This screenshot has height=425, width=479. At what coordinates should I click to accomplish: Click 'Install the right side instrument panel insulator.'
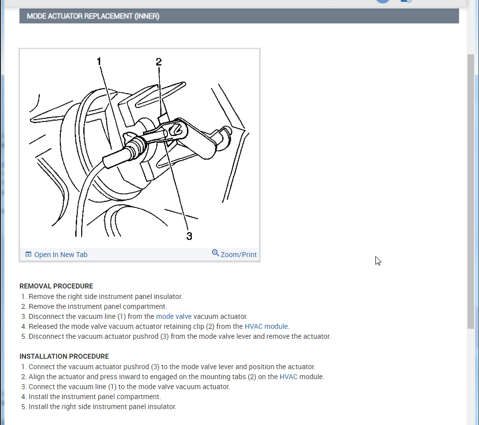point(102,407)
